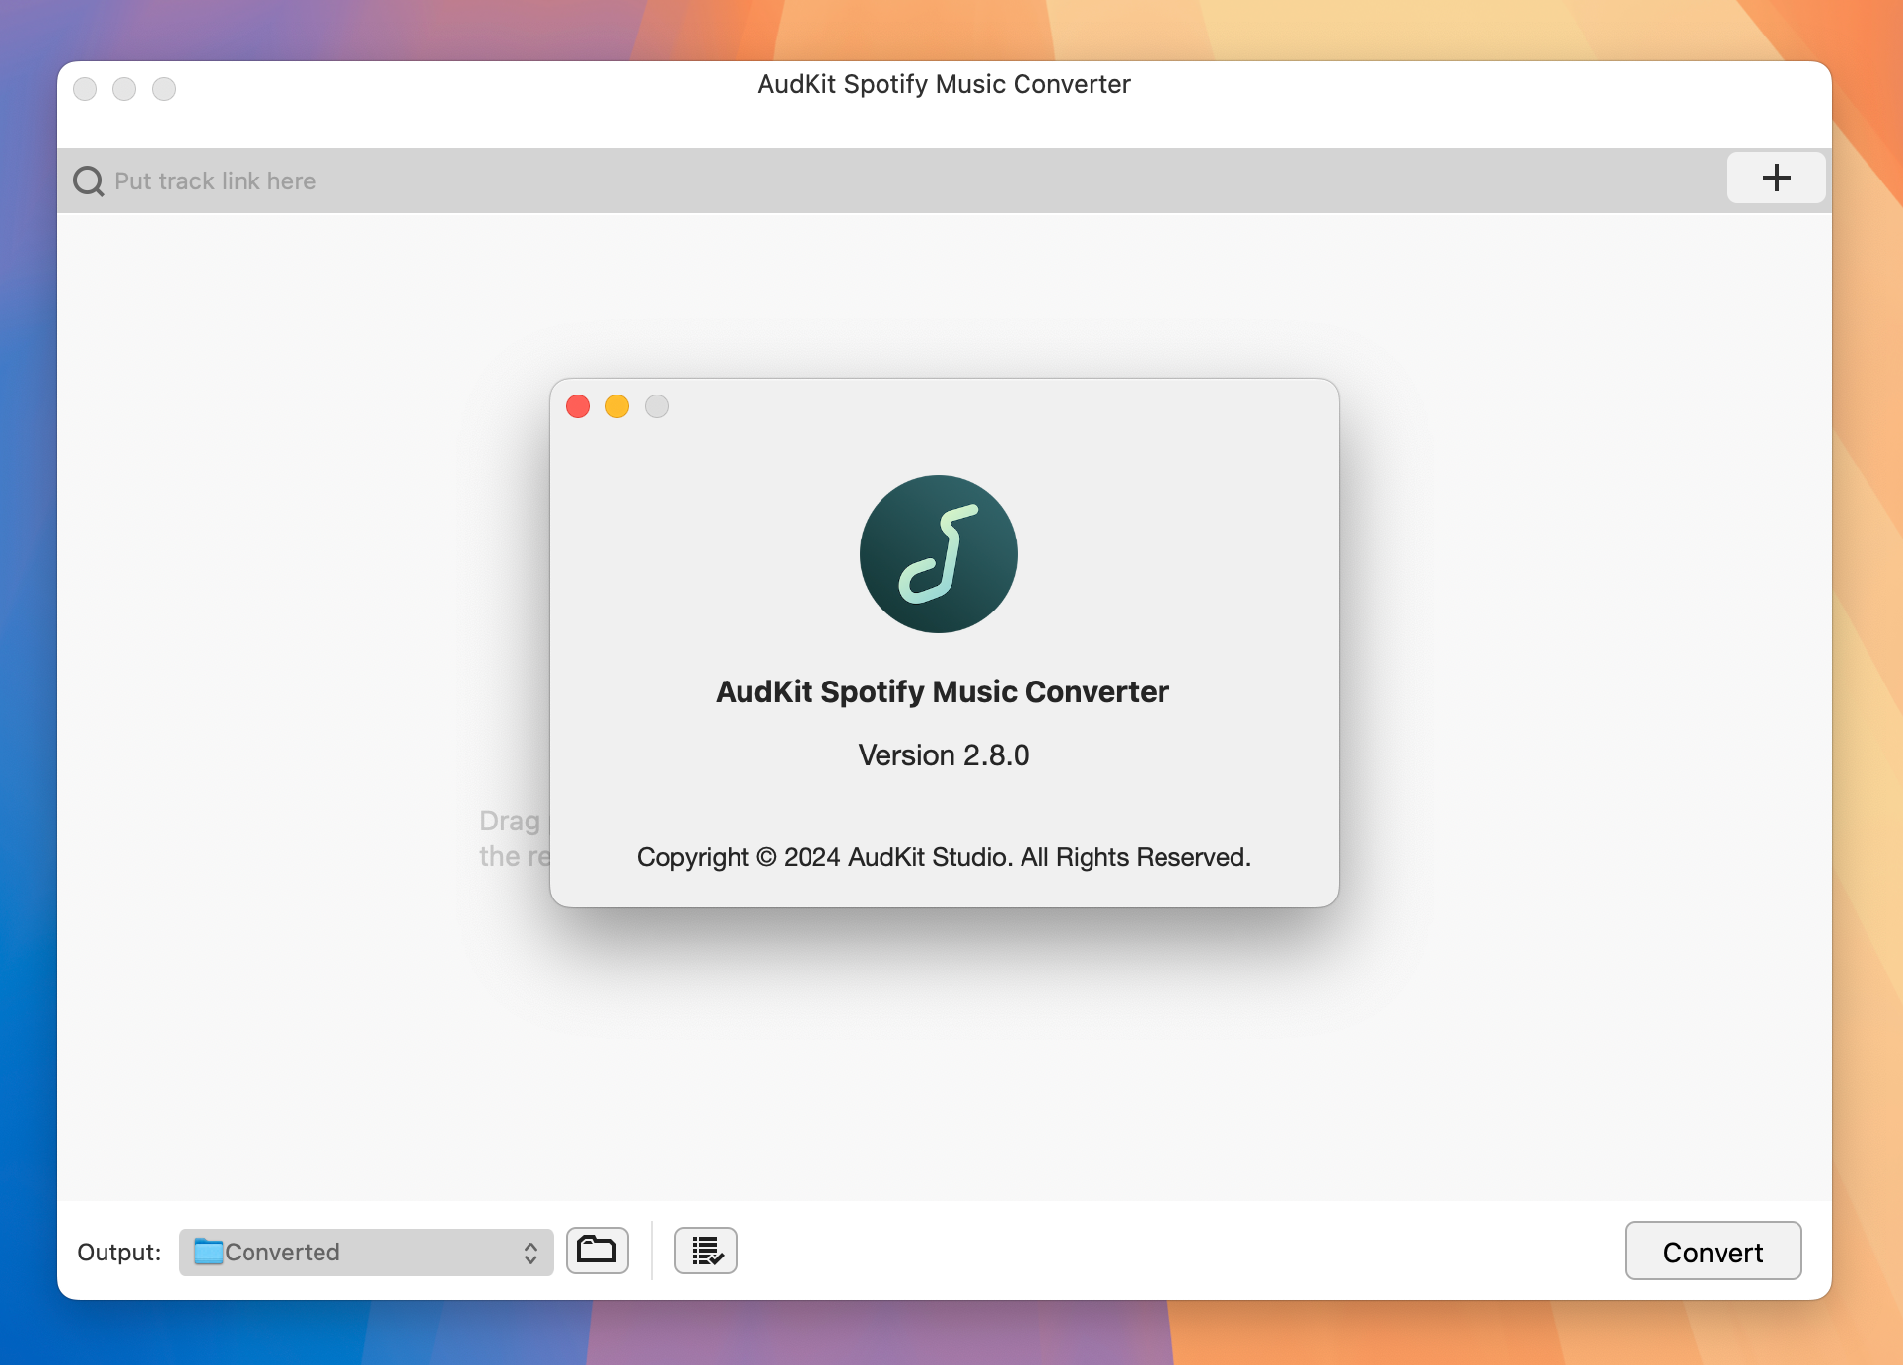Click the search magnifier icon
Image resolution: width=1903 pixels, height=1365 pixels.
click(x=89, y=181)
